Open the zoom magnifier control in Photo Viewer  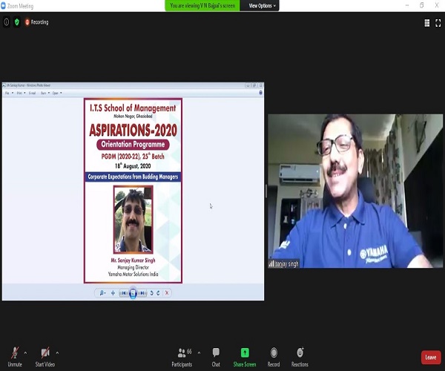point(102,293)
